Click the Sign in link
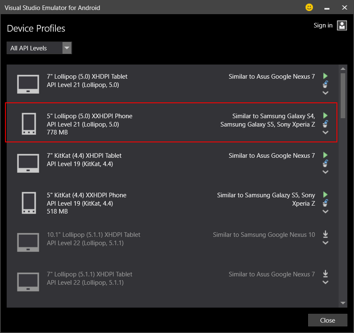Image resolution: width=354 pixels, height=333 pixels. [x=323, y=25]
